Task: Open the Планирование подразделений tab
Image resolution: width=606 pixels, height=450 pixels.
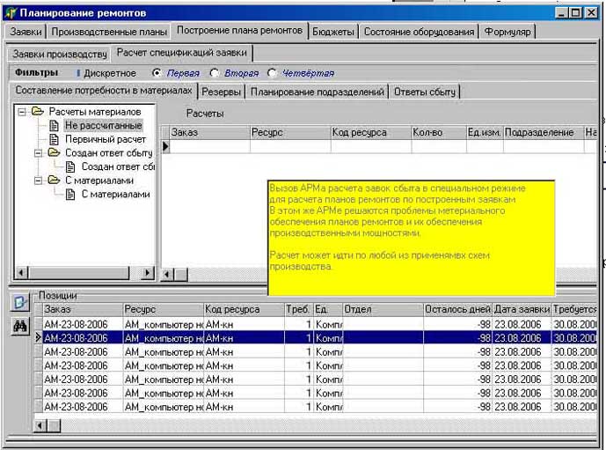Action: pyautogui.click(x=317, y=92)
